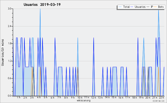Click the y-axis value 1.2
The width and height of the screenshot is (167, 103).
pyautogui.click(x=9, y=61)
